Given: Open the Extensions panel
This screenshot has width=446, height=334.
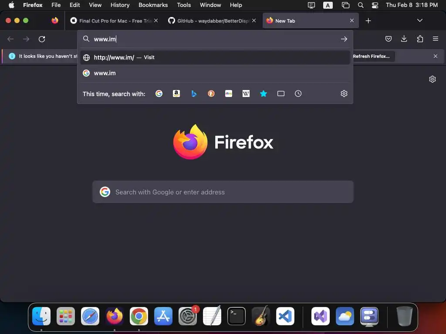Looking at the screenshot, I should [420, 39].
